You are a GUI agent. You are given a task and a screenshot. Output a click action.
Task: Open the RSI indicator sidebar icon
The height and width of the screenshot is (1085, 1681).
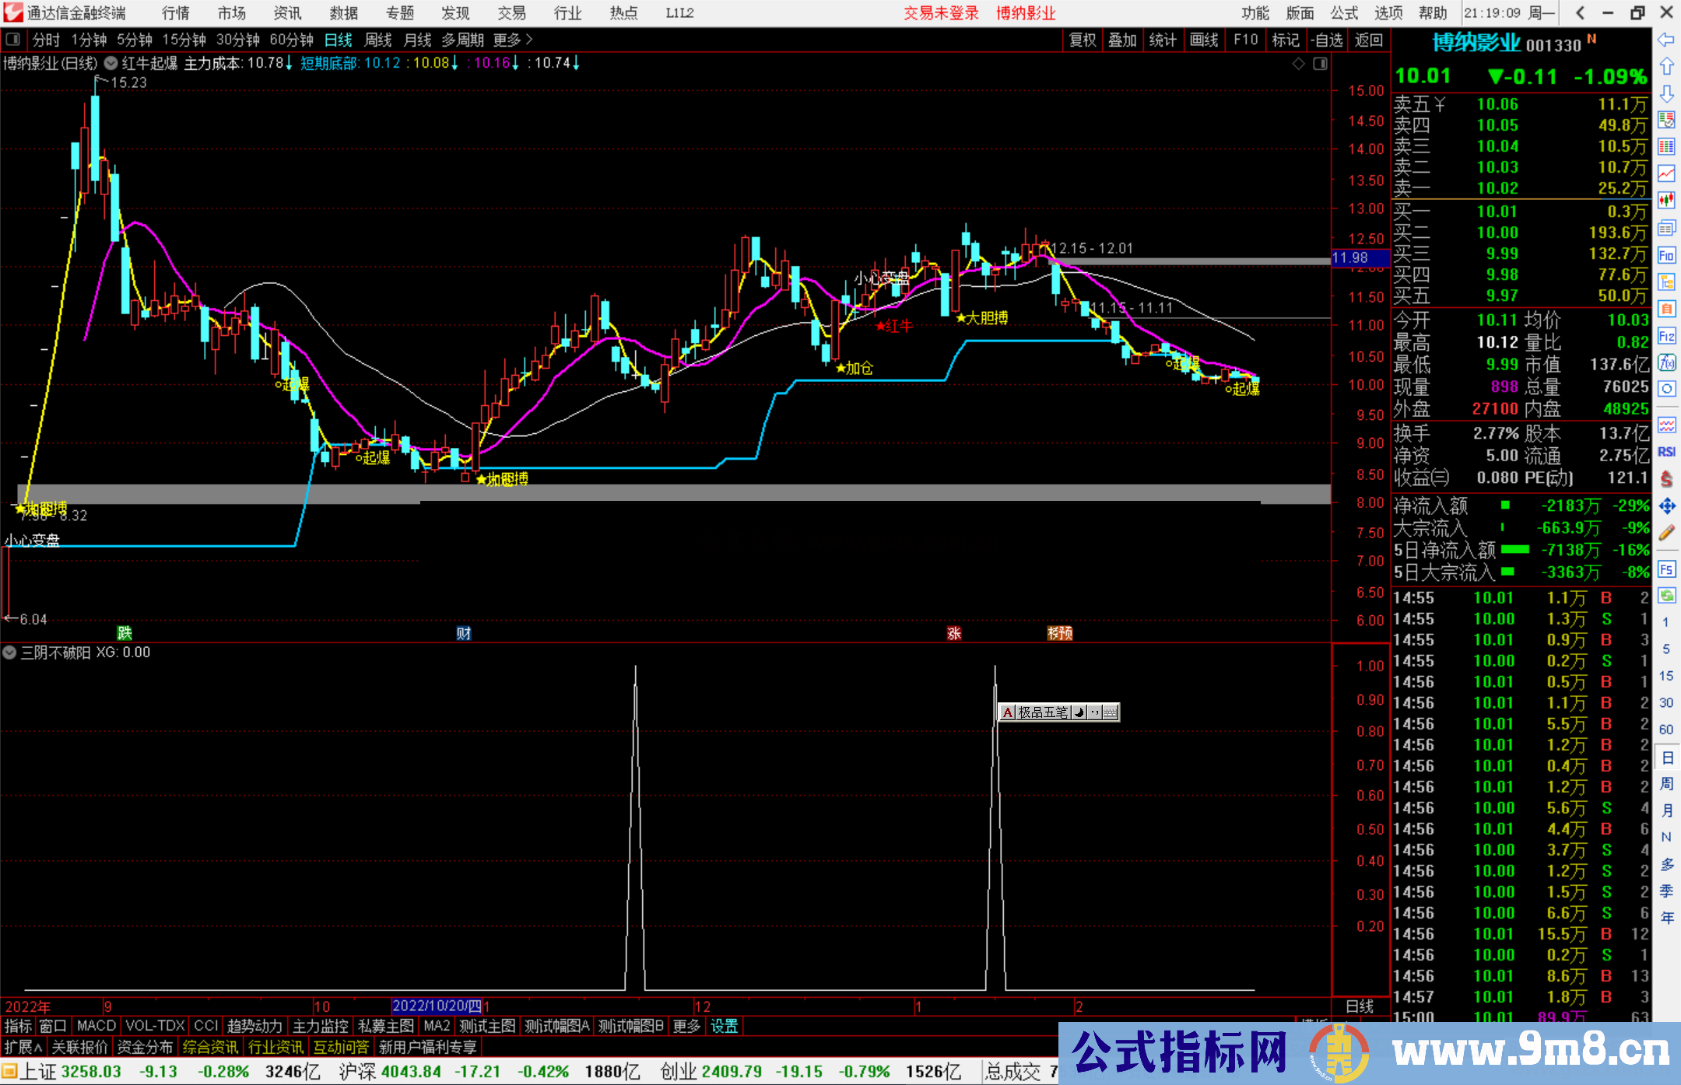point(1666,452)
